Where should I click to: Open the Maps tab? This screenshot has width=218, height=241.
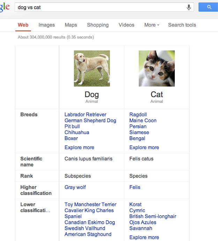click(71, 25)
